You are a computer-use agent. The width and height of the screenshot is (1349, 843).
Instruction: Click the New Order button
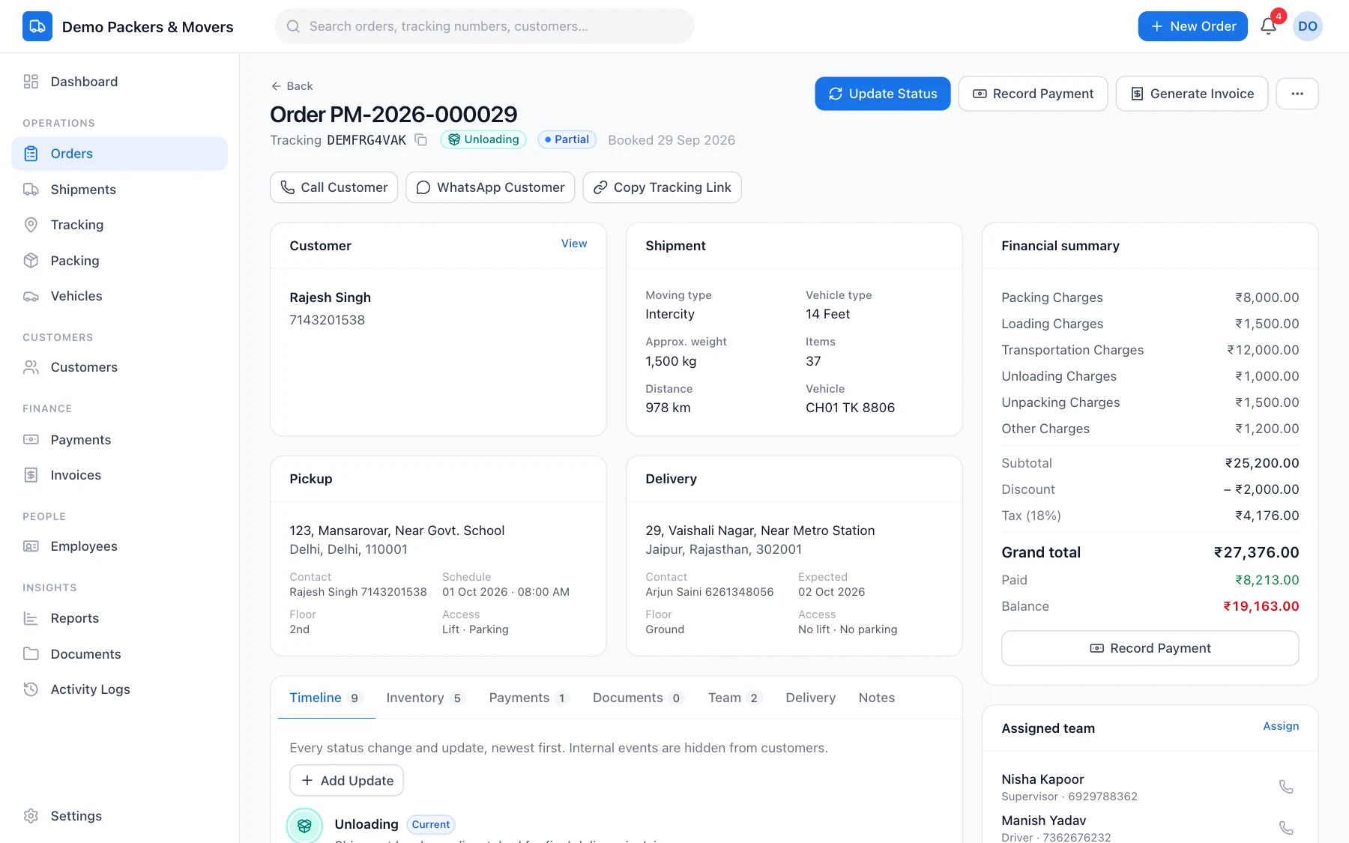coord(1192,26)
